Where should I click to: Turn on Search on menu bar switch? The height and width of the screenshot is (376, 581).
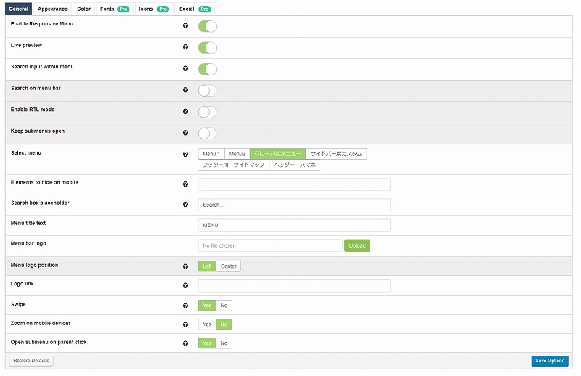point(208,91)
